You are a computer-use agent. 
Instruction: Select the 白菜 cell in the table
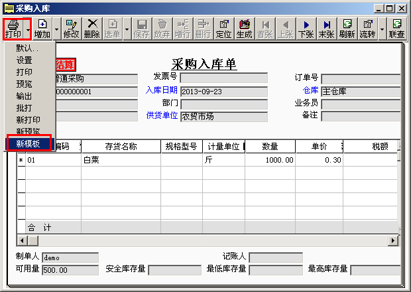pyautogui.click(x=121, y=160)
